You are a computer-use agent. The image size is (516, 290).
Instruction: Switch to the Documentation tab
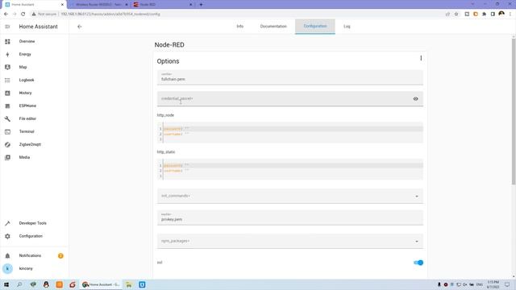[273, 27]
